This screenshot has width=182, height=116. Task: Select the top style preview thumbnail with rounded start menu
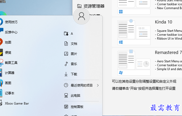point(134,7)
